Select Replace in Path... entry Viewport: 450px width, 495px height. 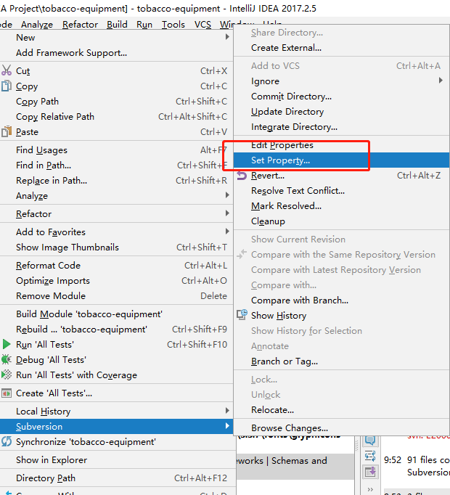point(116,180)
